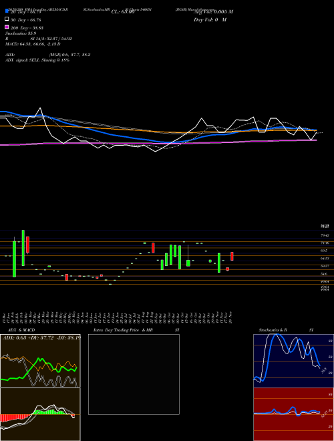Click the 'Stochastics & RSI' panel title
The image size is (334, 441).
coord(286,330)
